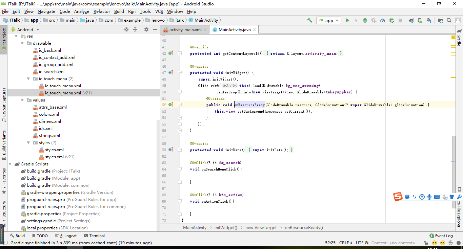Click the CRLF line separator selector
463x249 pixels.
tap(345, 243)
